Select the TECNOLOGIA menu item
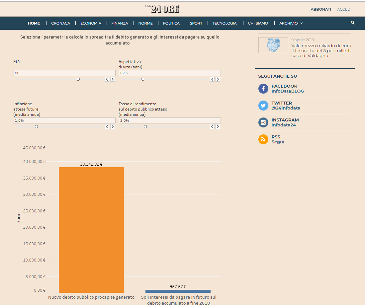This screenshot has width=365, height=305. pos(225,23)
